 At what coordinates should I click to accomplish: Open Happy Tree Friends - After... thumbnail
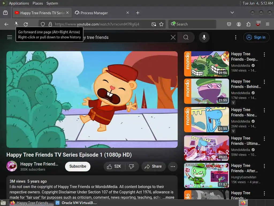point(206,175)
